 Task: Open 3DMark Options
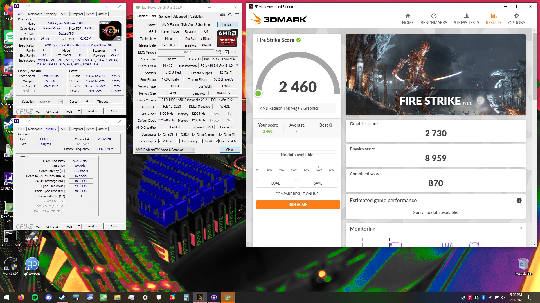pos(517,19)
